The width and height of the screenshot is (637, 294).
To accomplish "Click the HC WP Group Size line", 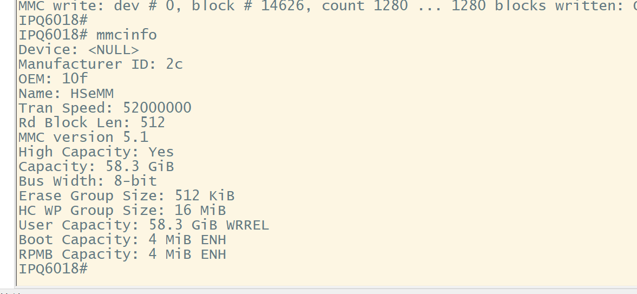I will 122,210.
